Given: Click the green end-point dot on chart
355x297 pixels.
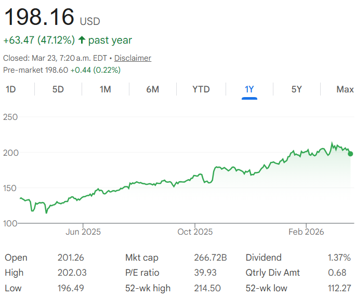Looking at the screenshot, I should coord(350,154).
